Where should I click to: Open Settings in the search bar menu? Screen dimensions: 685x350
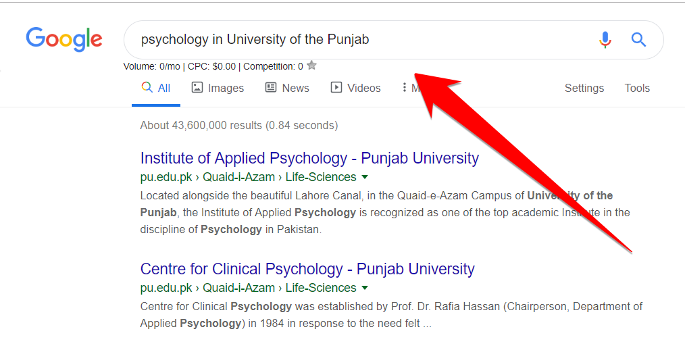pos(584,88)
